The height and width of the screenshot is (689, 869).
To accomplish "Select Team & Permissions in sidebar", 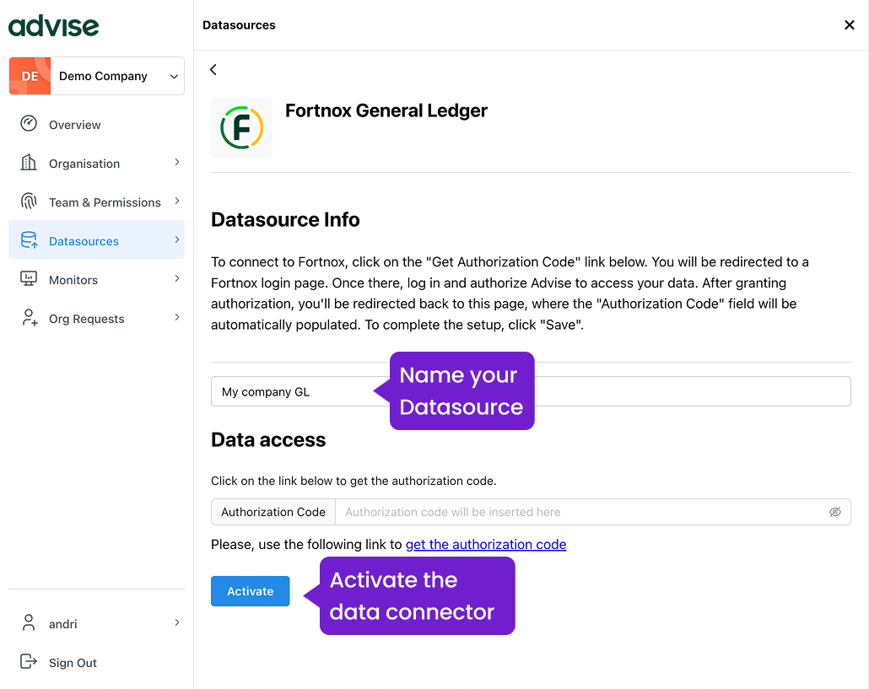I will pyautogui.click(x=105, y=202).
